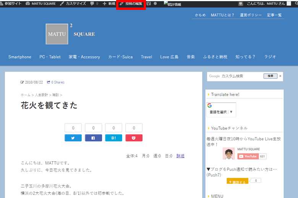Click the Translate here! widget heading
This screenshot has width=298, height=198.
(225, 95)
